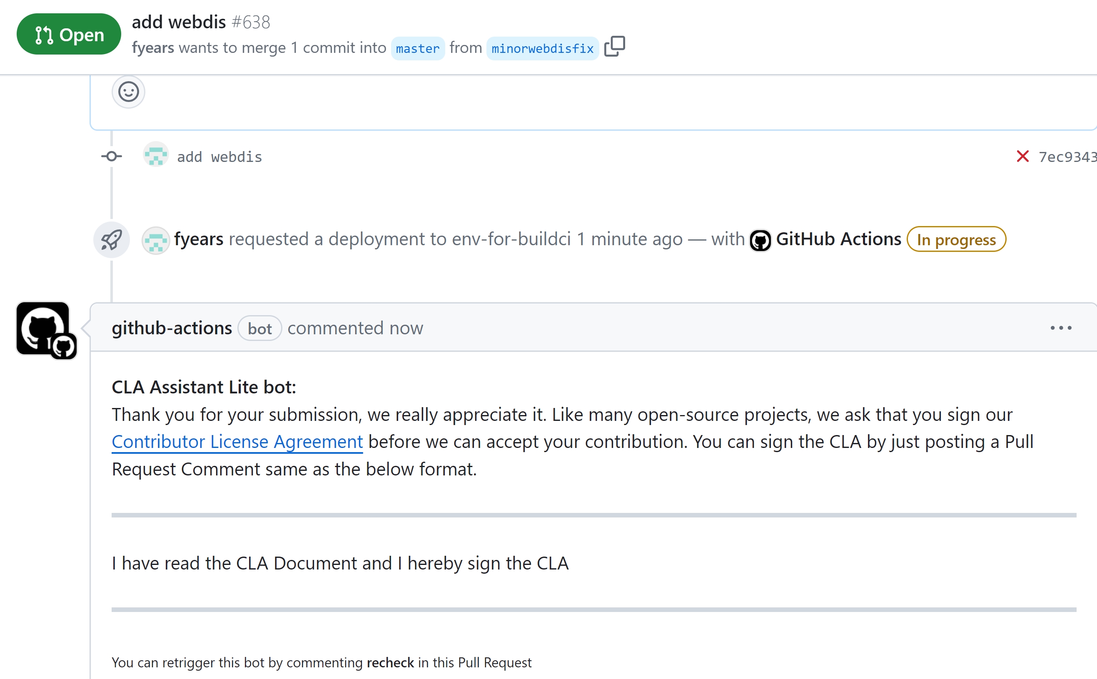Open github-actions author link in comment header
Viewport: 1097px width, 679px height.
click(172, 328)
